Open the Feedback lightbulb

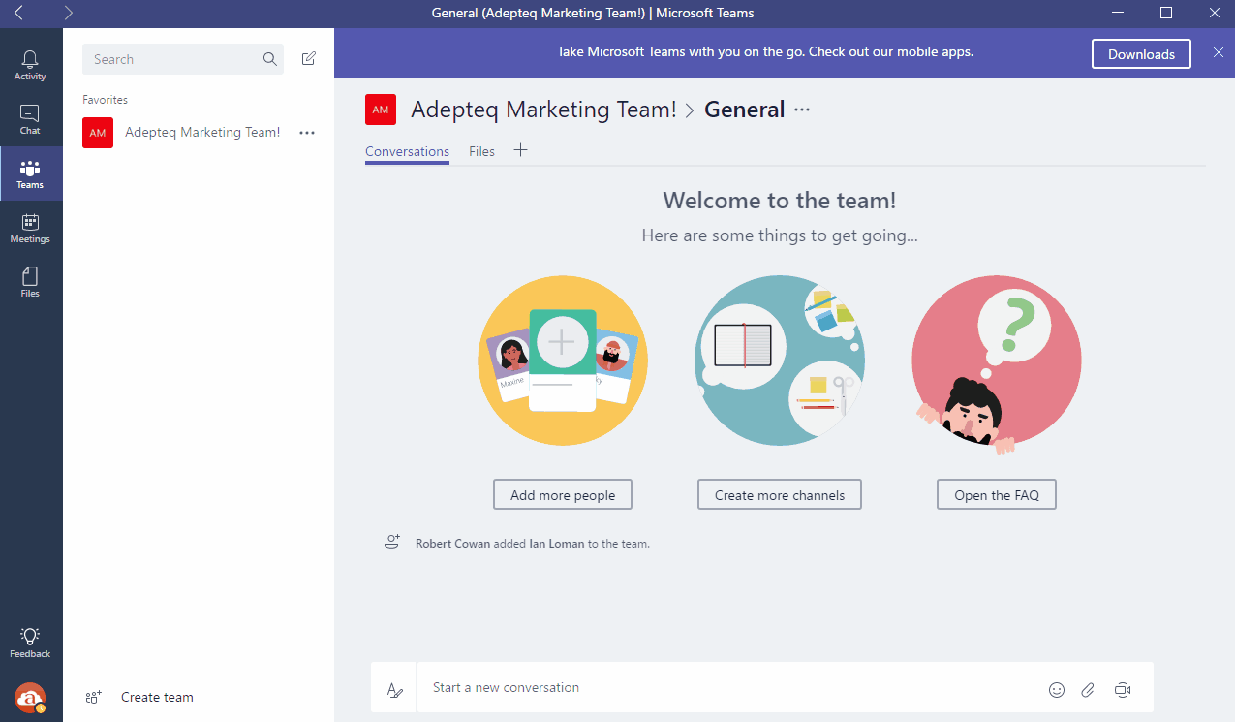pos(30,643)
